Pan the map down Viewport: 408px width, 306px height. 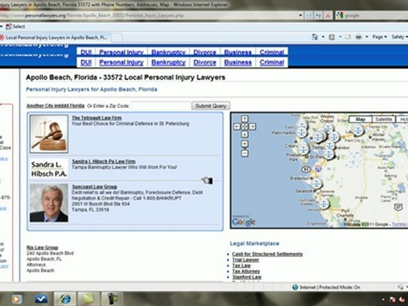pyautogui.click(x=245, y=134)
